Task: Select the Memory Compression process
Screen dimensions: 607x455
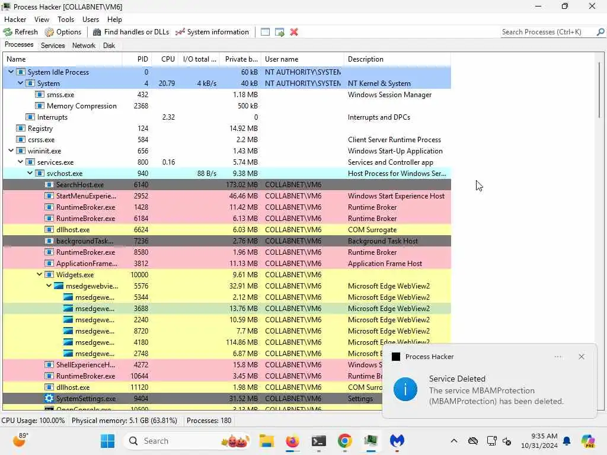Action: pos(227,106)
